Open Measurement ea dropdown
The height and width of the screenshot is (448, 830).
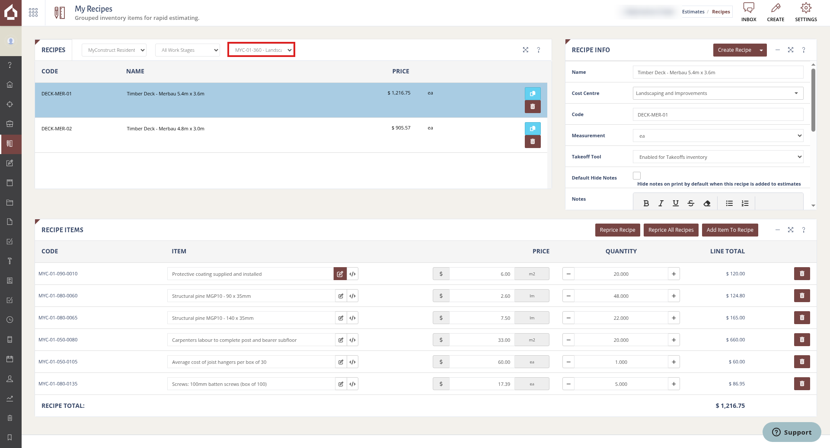718,136
